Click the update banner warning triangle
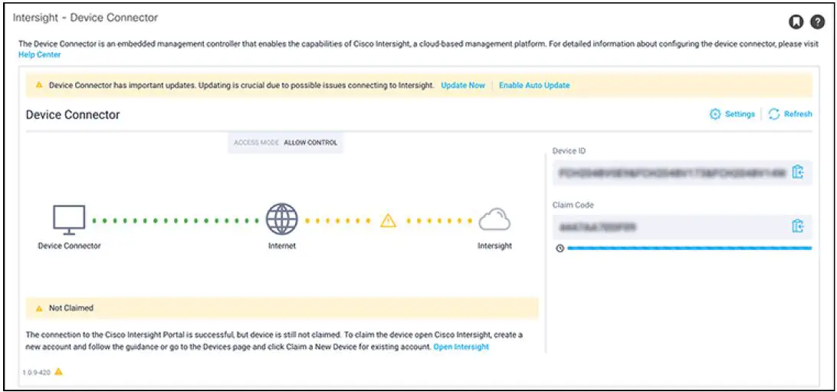837x392 pixels. click(x=39, y=85)
